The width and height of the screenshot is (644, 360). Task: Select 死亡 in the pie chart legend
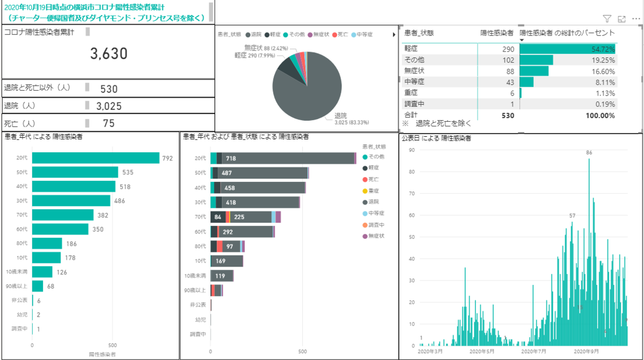coord(340,34)
